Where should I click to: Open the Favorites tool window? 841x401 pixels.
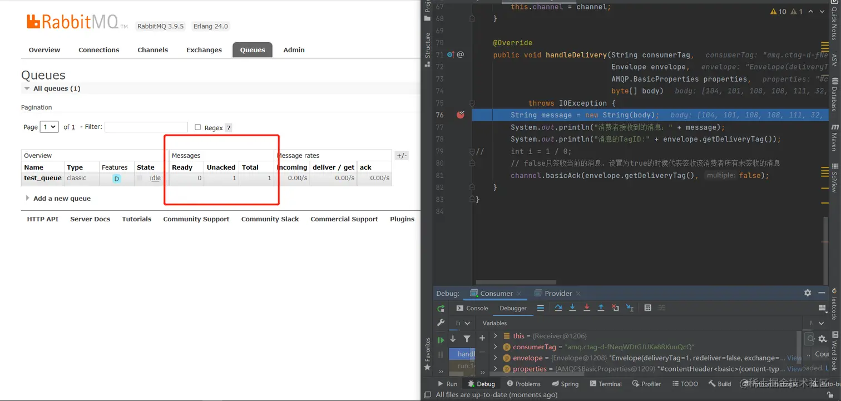pyautogui.click(x=427, y=354)
